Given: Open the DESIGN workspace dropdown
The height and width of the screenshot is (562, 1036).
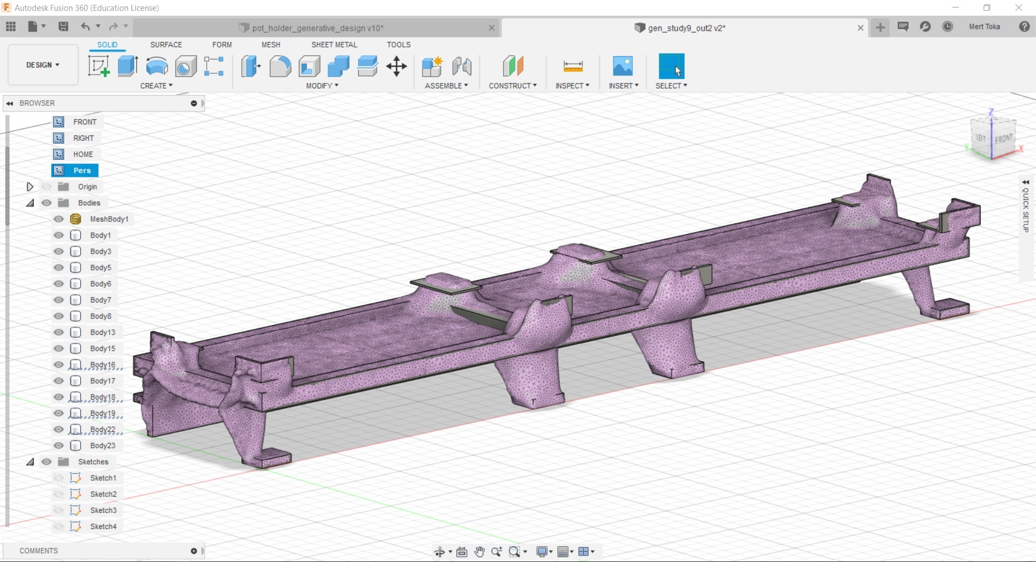Looking at the screenshot, I should coord(43,65).
